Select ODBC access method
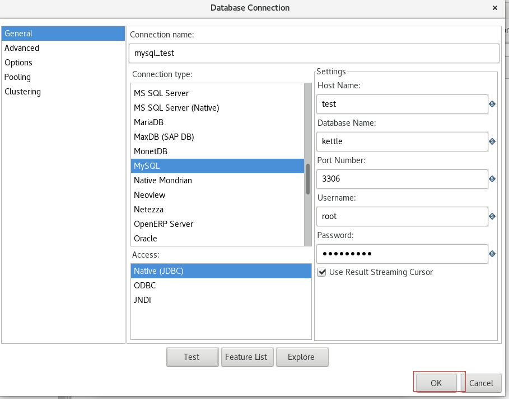 221,286
